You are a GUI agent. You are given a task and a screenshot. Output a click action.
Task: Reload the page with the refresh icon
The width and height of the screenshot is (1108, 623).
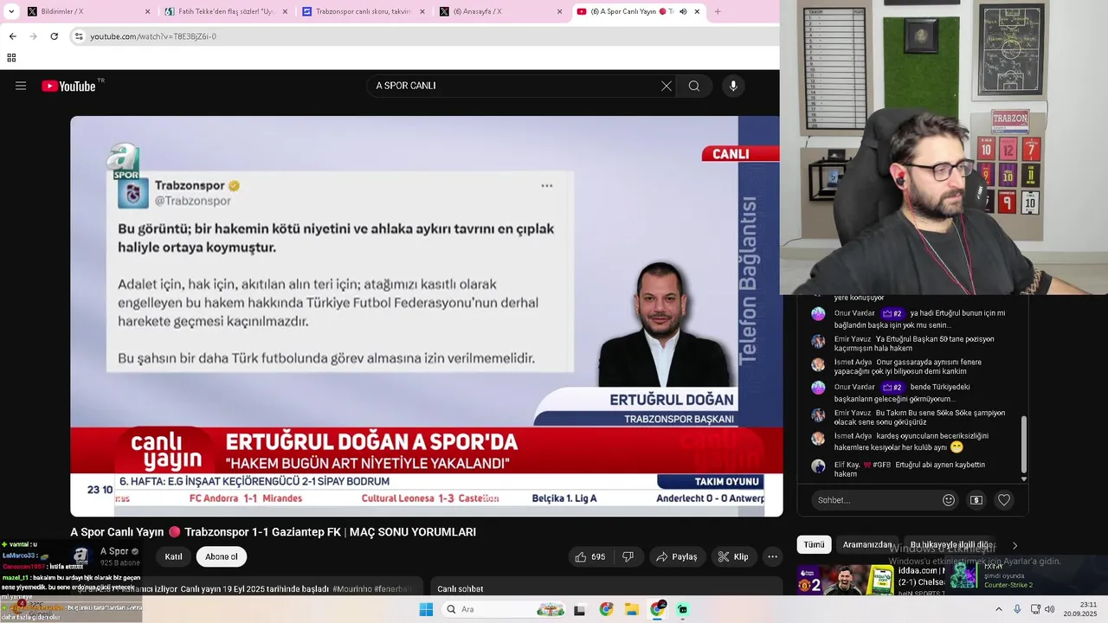pos(54,36)
